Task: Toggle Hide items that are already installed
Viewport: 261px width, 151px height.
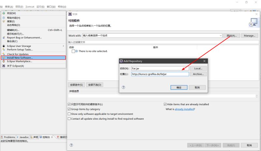Action: (x=165, y=104)
